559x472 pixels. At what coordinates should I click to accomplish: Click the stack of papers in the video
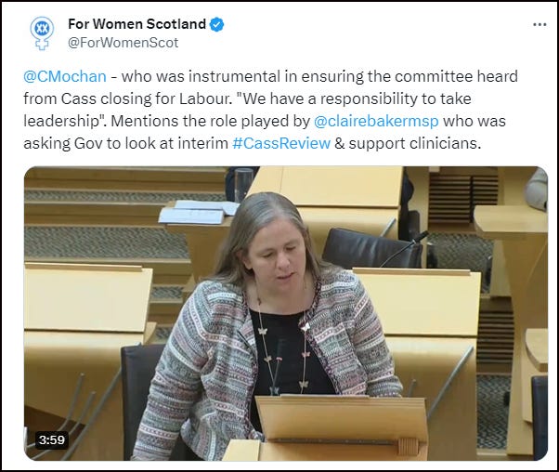pyautogui.click(x=198, y=212)
